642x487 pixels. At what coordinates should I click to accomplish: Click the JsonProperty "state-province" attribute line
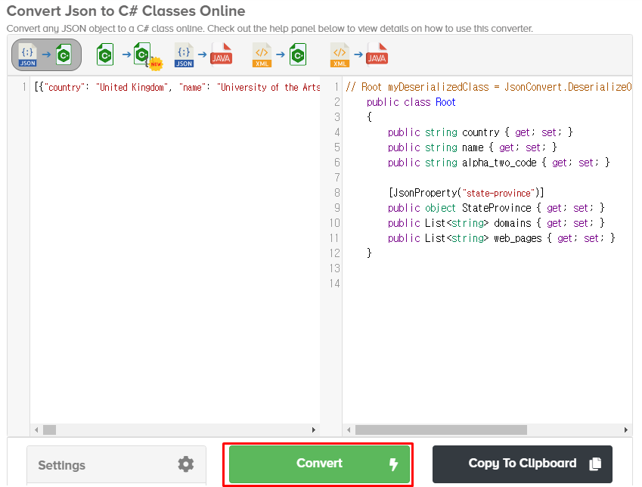point(466,193)
